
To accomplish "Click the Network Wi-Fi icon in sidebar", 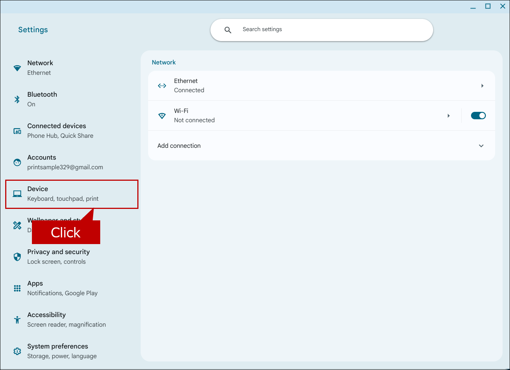I will [17, 68].
